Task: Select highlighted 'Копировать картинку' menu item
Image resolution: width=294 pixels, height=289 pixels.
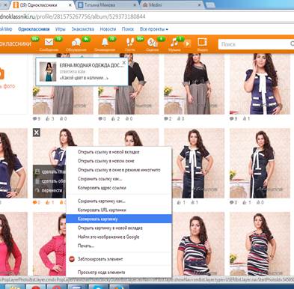Action: click(119, 219)
